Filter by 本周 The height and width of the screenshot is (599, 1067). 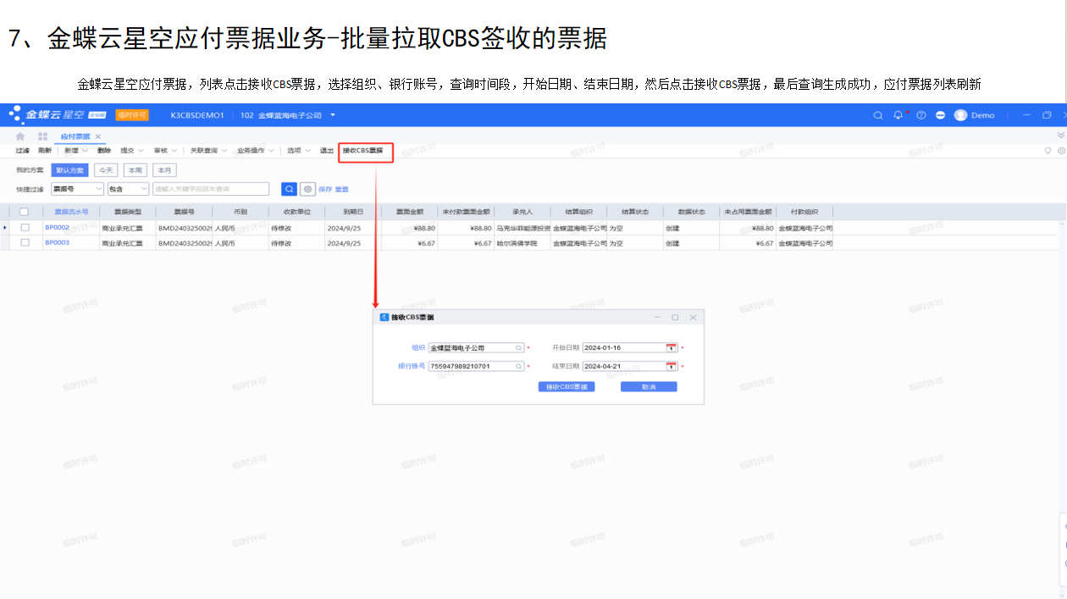[x=135, y=169]
